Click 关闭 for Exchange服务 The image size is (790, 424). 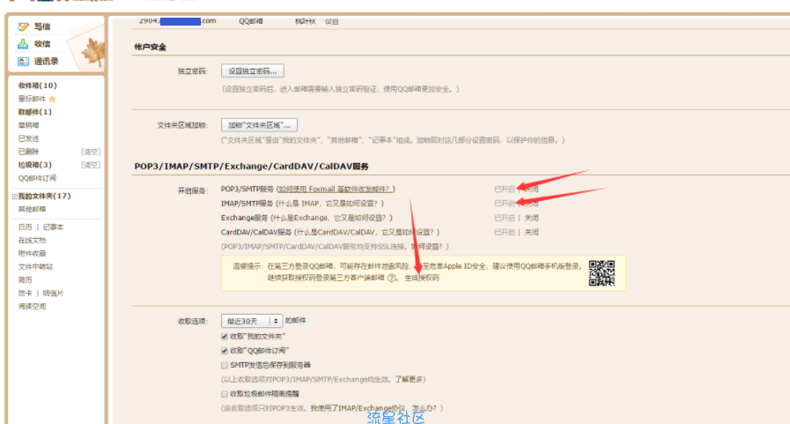click(x=532, y=218)
